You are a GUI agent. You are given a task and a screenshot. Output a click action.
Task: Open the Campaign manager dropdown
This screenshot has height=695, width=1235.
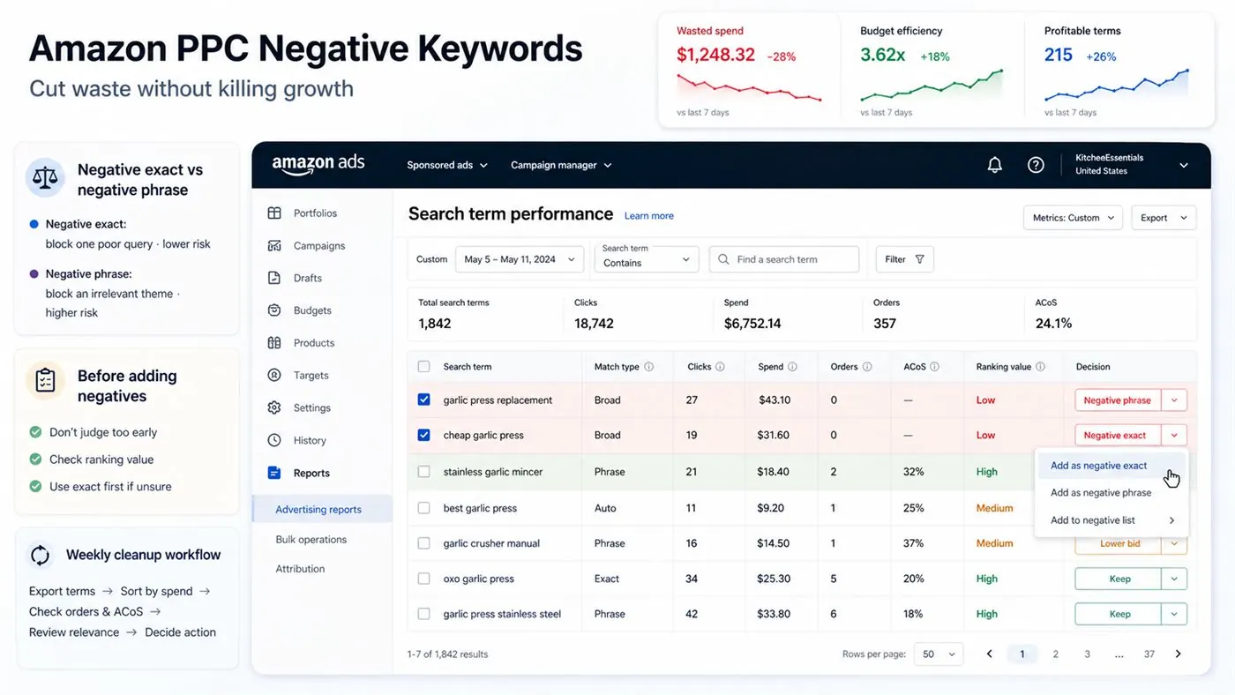pos(561,165)
